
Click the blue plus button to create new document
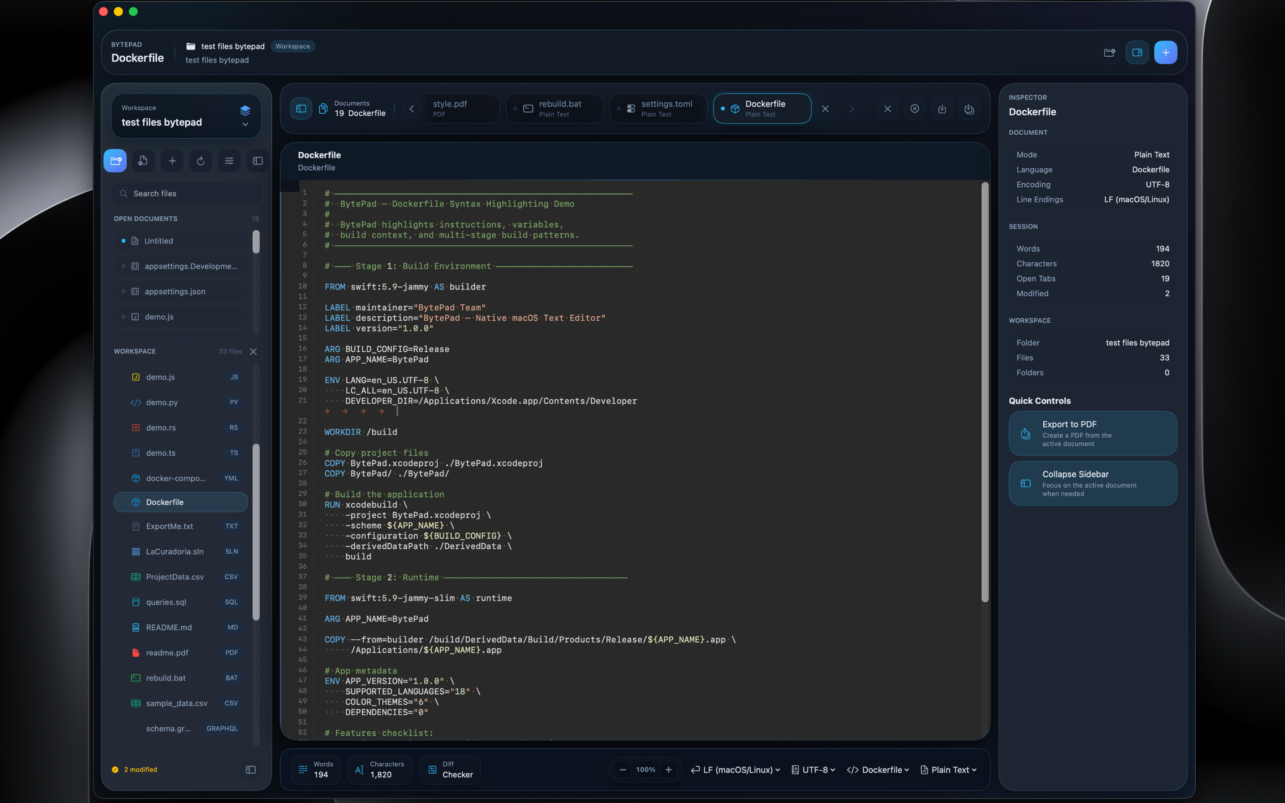(x=1166, y=52)
